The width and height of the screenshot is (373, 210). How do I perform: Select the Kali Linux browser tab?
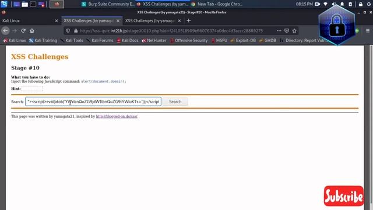(30, 21)
